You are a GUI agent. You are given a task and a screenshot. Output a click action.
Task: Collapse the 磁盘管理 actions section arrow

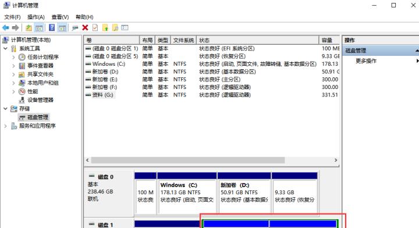[417, 51]
